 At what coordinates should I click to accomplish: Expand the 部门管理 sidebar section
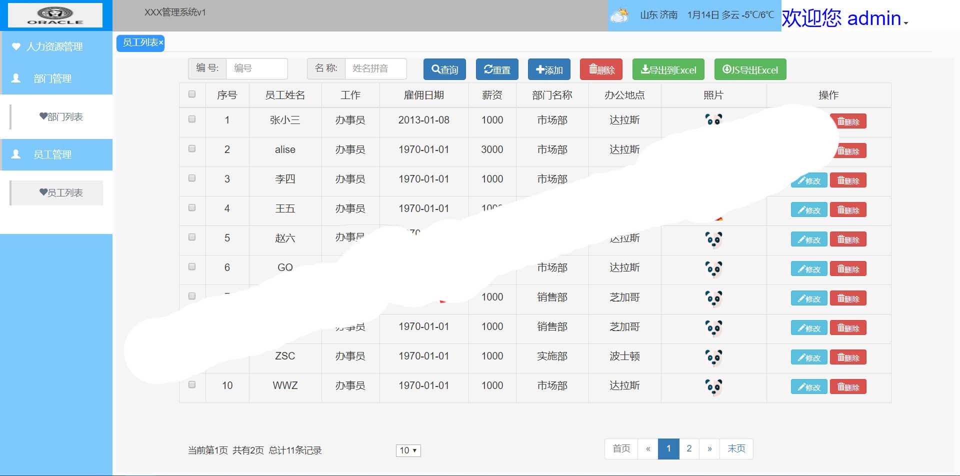pyautogui.click(x=52, y=78)
